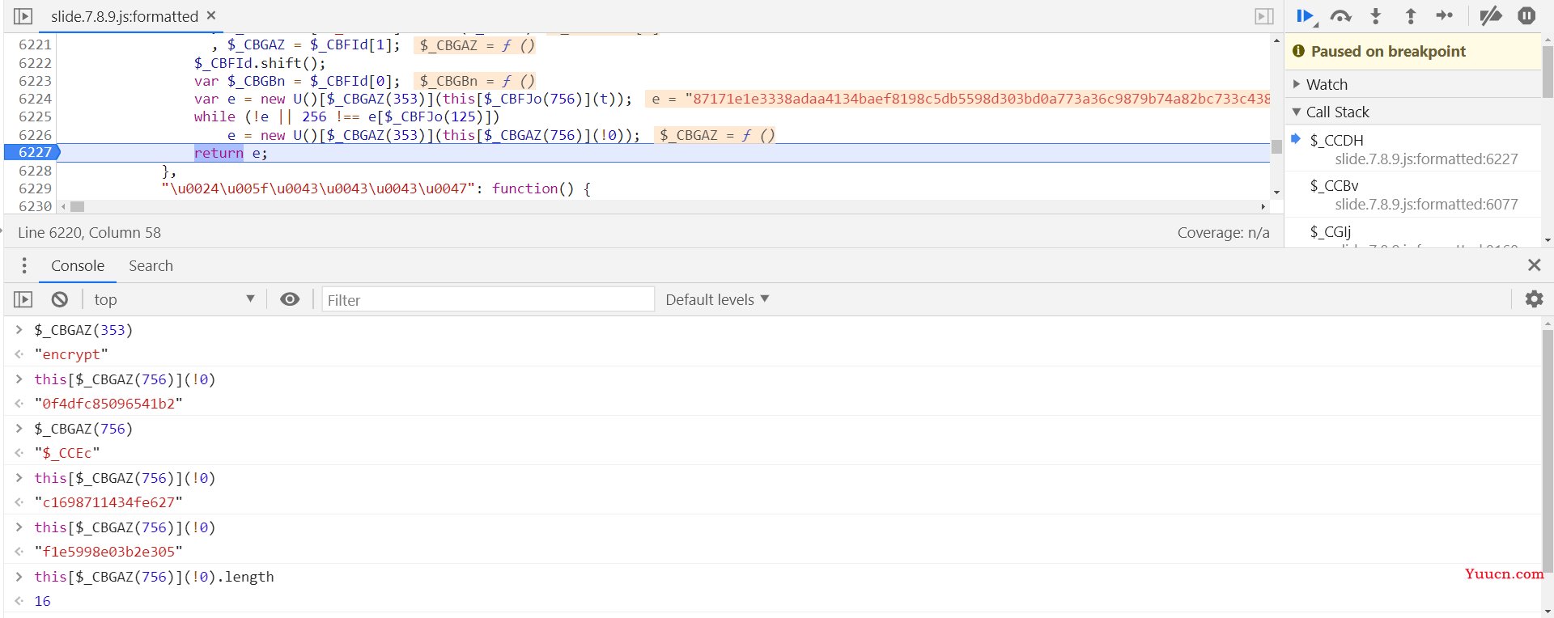
Task: Select the $_CCBv call stack frame
Action: click(x=1412, y=195)
